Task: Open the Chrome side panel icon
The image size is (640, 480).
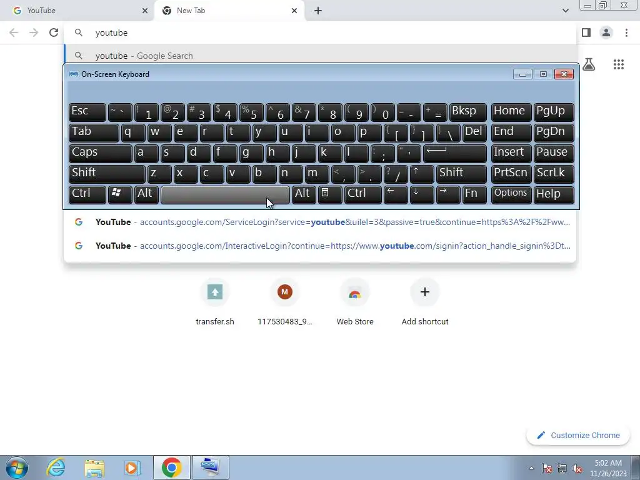Action: [x=586, y=32]
